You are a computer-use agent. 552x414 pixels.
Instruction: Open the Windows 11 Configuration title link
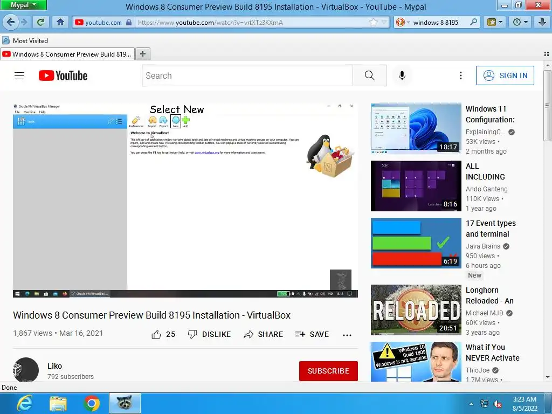pyautogui.click(x=490, y=114)
